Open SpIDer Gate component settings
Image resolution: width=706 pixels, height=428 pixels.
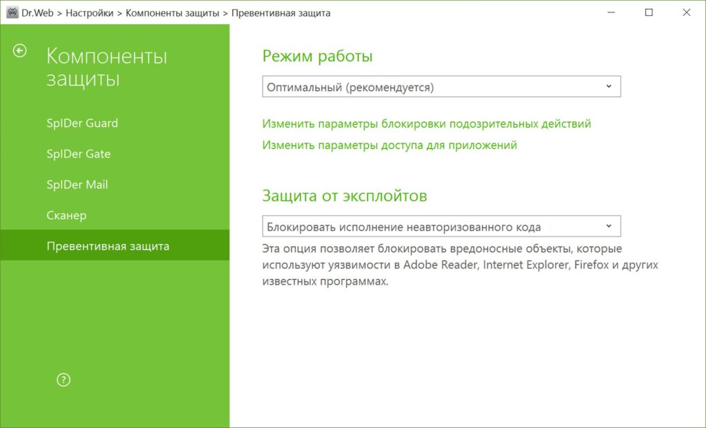[78, 154]
